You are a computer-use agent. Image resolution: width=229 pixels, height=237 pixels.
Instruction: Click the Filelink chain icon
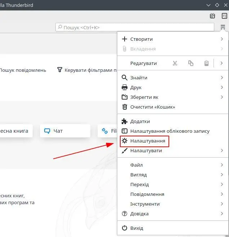(x=105, y=131)
